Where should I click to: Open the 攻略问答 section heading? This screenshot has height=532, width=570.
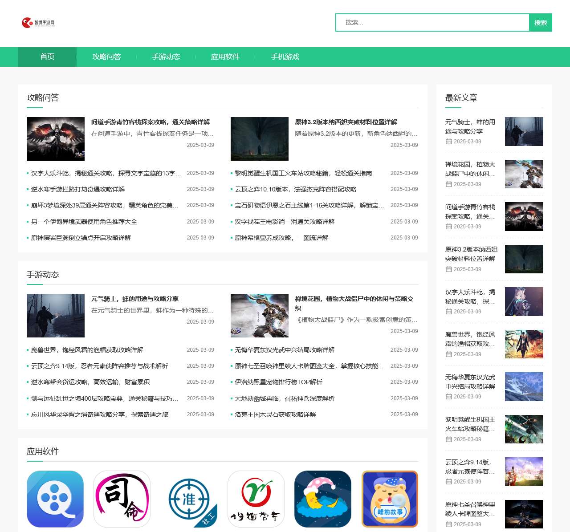coord(43,97)
